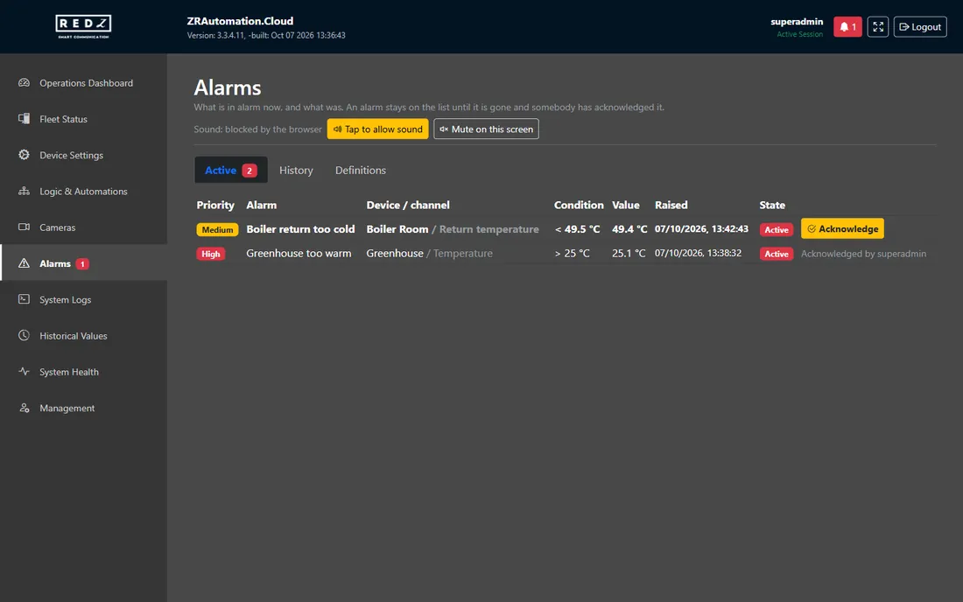Open the Cameras sidebar icon
963x602 pixels.
24,227
